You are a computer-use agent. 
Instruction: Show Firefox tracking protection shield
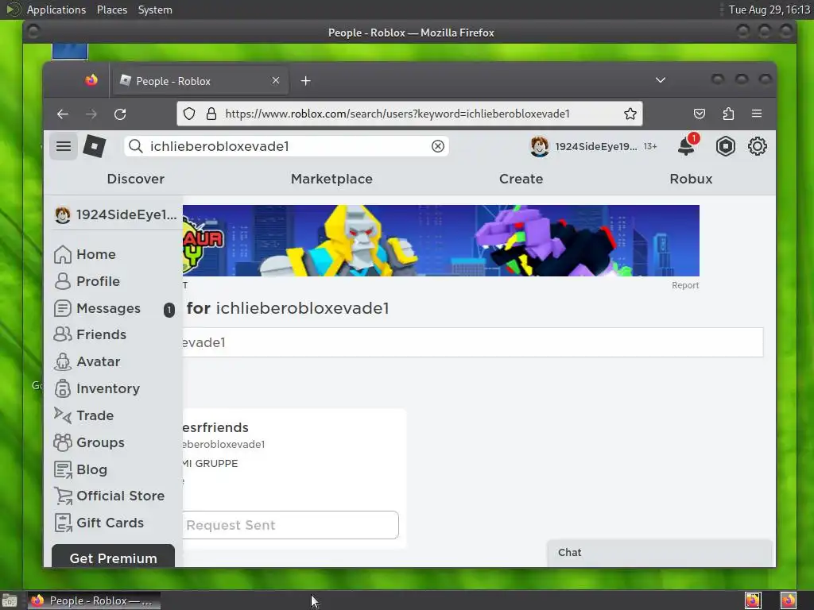(x=189, y=114)
